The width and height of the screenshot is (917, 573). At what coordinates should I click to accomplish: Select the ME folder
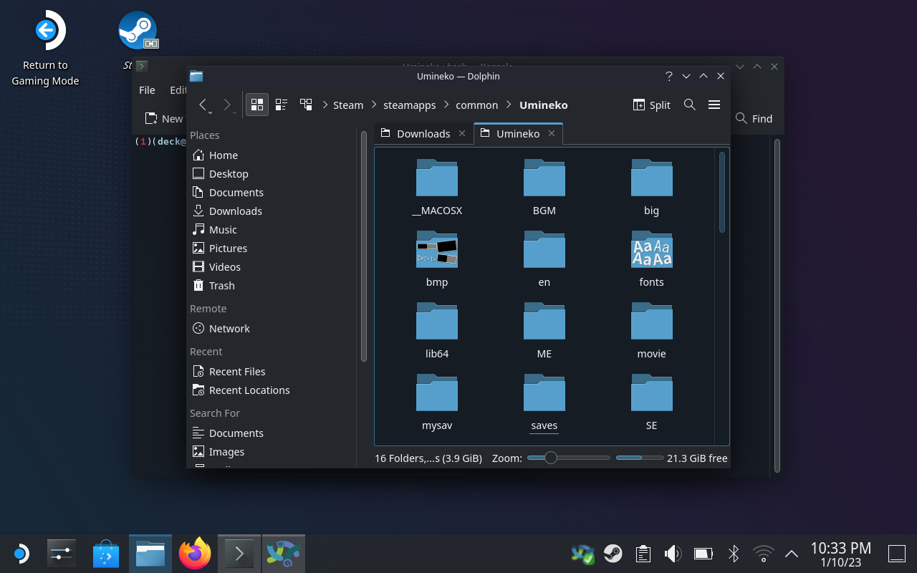[x=544, y=331]
